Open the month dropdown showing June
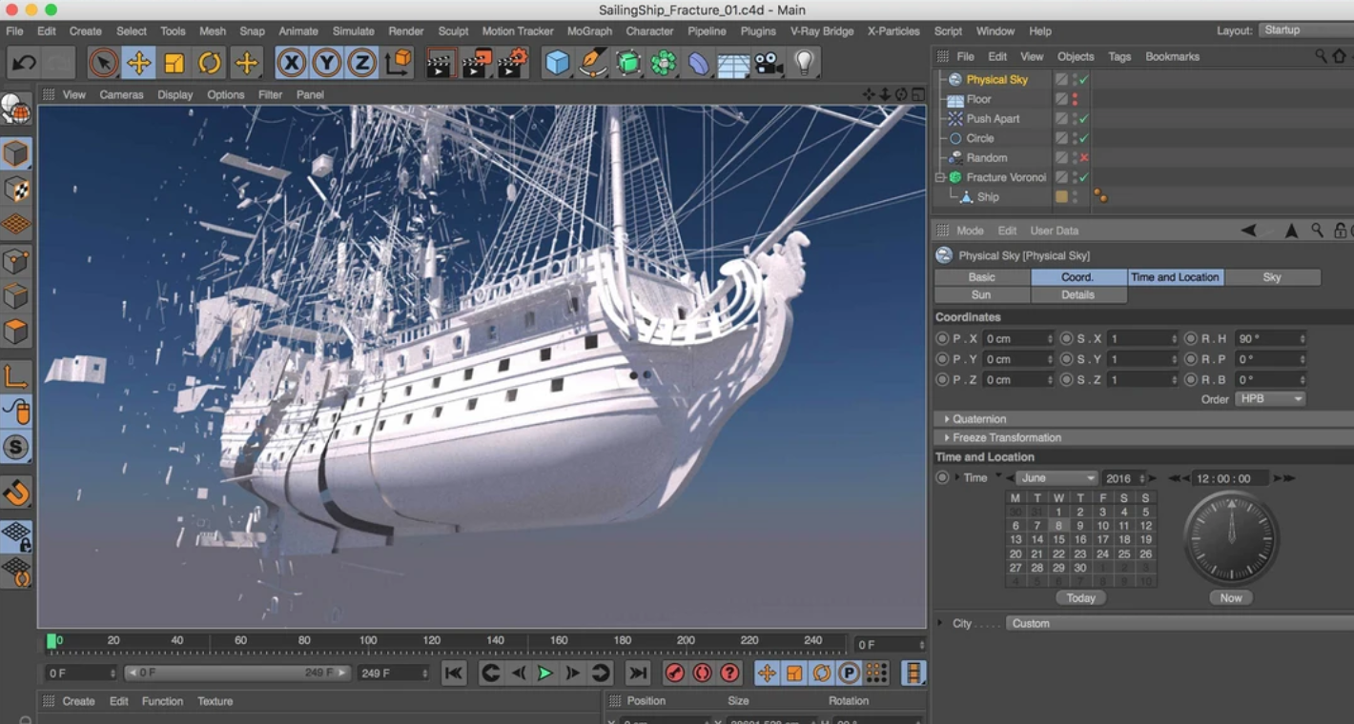The image size is (1354, 724). [1057, 478]
